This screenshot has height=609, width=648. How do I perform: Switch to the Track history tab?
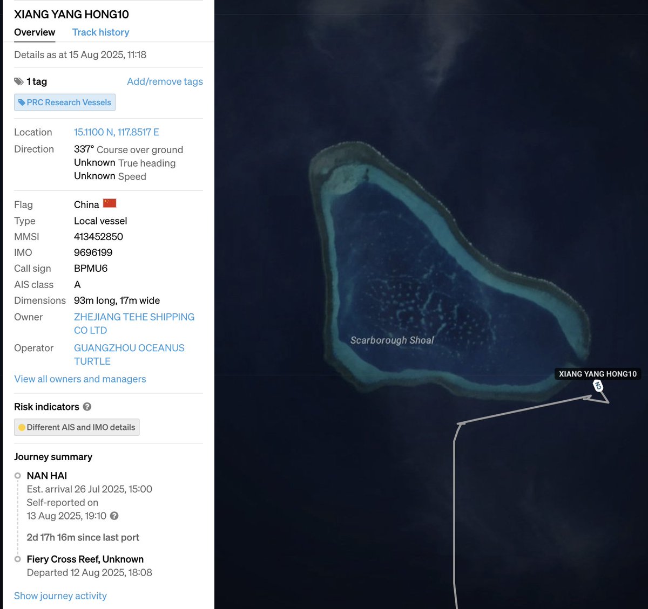[100, 32]
